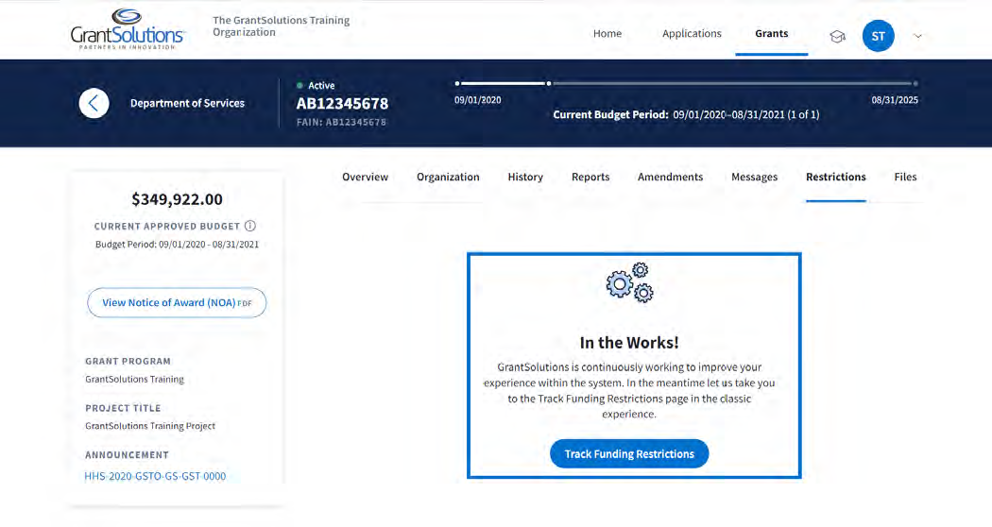Open the graduation cap training icon
Screen dimensions: 992x527
837,36
